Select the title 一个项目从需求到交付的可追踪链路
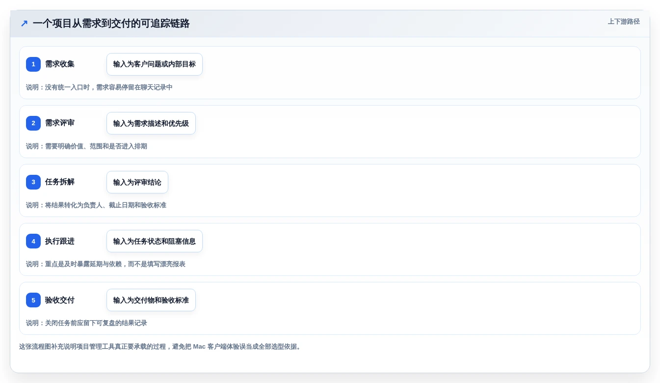Viewport: 660px width, 383px height. [111, 24]
